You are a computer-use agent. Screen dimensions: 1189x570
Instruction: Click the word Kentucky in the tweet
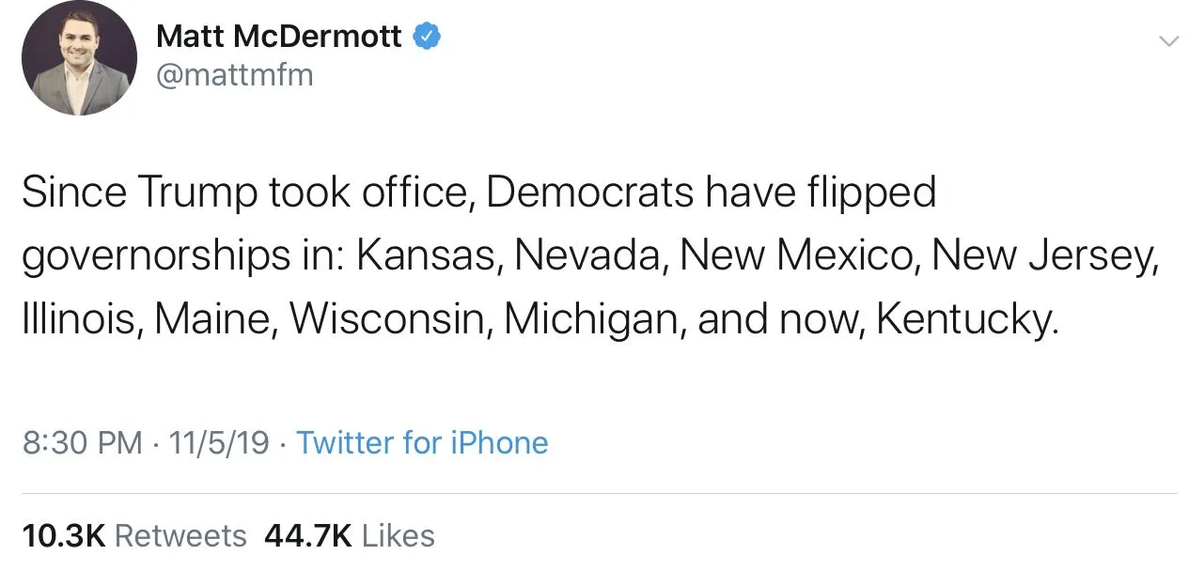tap(967, 319)
